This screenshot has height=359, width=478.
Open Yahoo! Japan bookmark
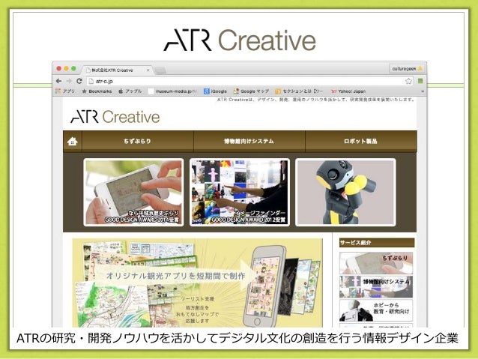(x=348, y=91)
